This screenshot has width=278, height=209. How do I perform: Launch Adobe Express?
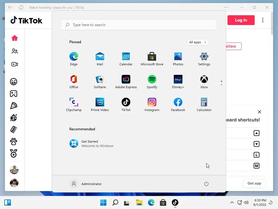[x=126, y=82]
